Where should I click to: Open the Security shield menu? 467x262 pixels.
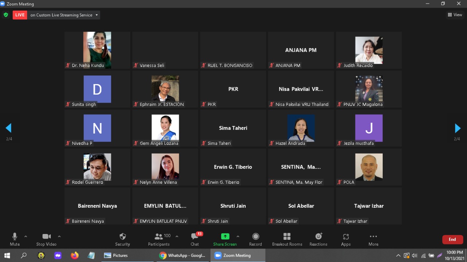pyautogui.click(x=123, y=239)
